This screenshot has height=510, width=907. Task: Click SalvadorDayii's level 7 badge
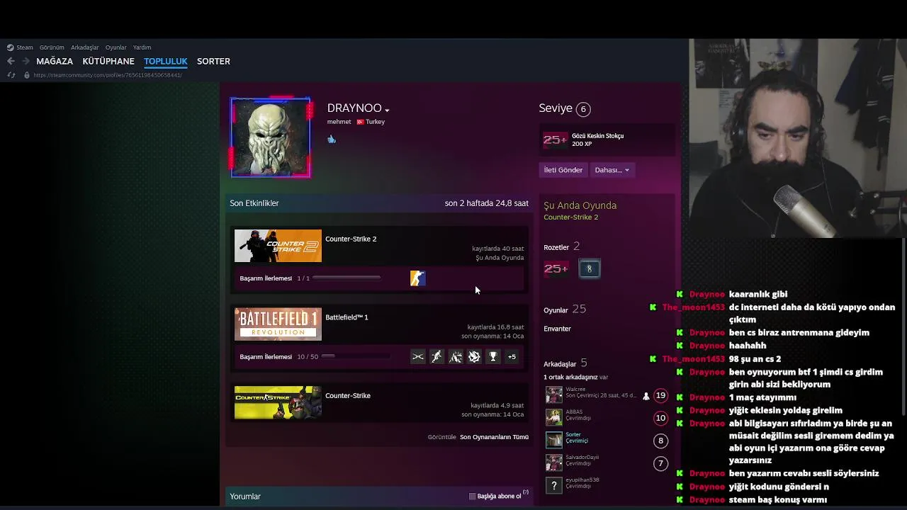(x=660, y=463)
